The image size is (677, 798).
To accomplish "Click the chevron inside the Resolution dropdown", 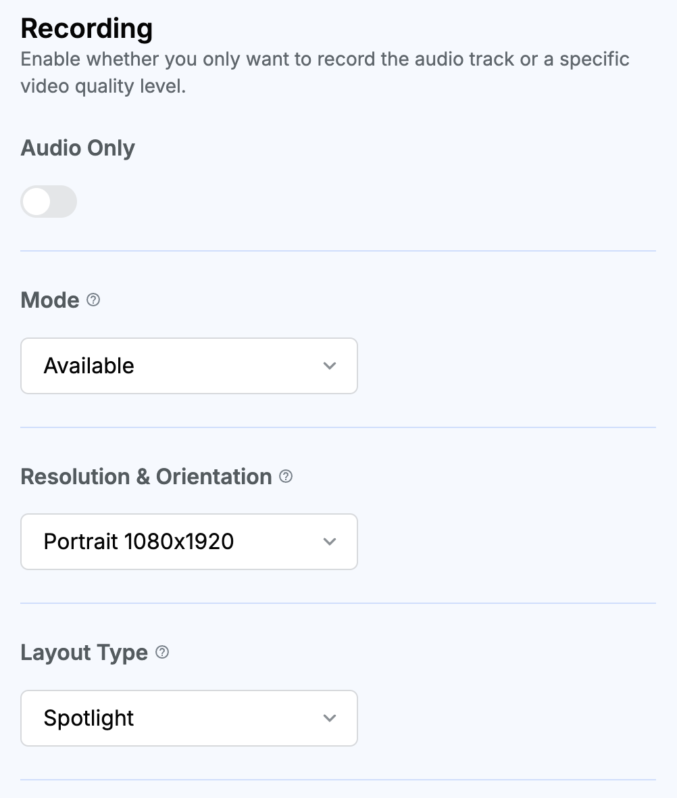I will 330,542.
